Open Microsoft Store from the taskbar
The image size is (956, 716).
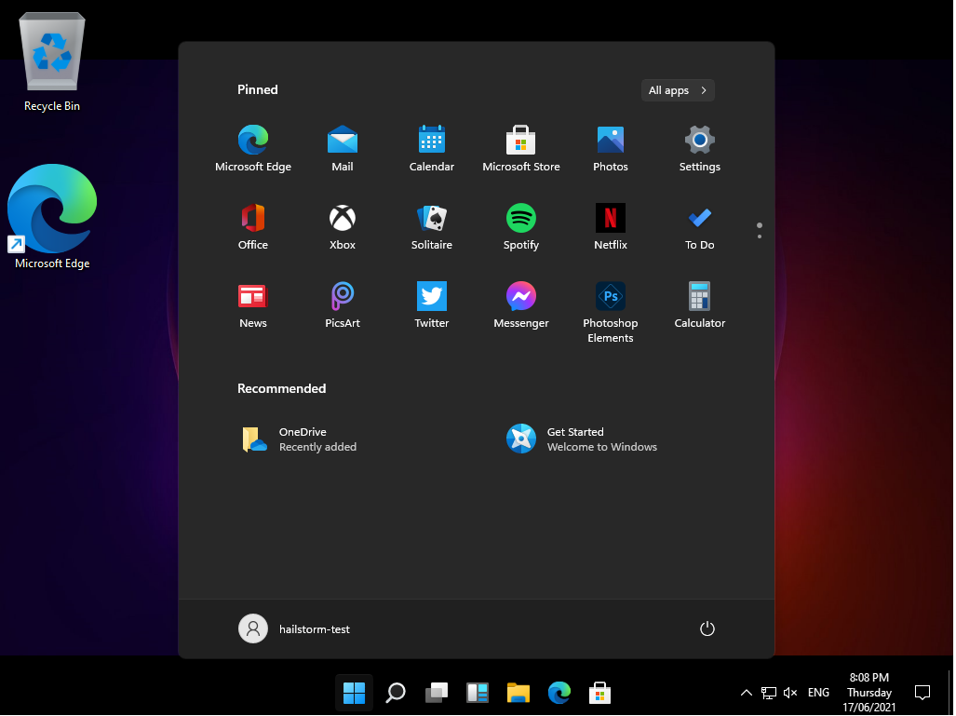(599, 693)
